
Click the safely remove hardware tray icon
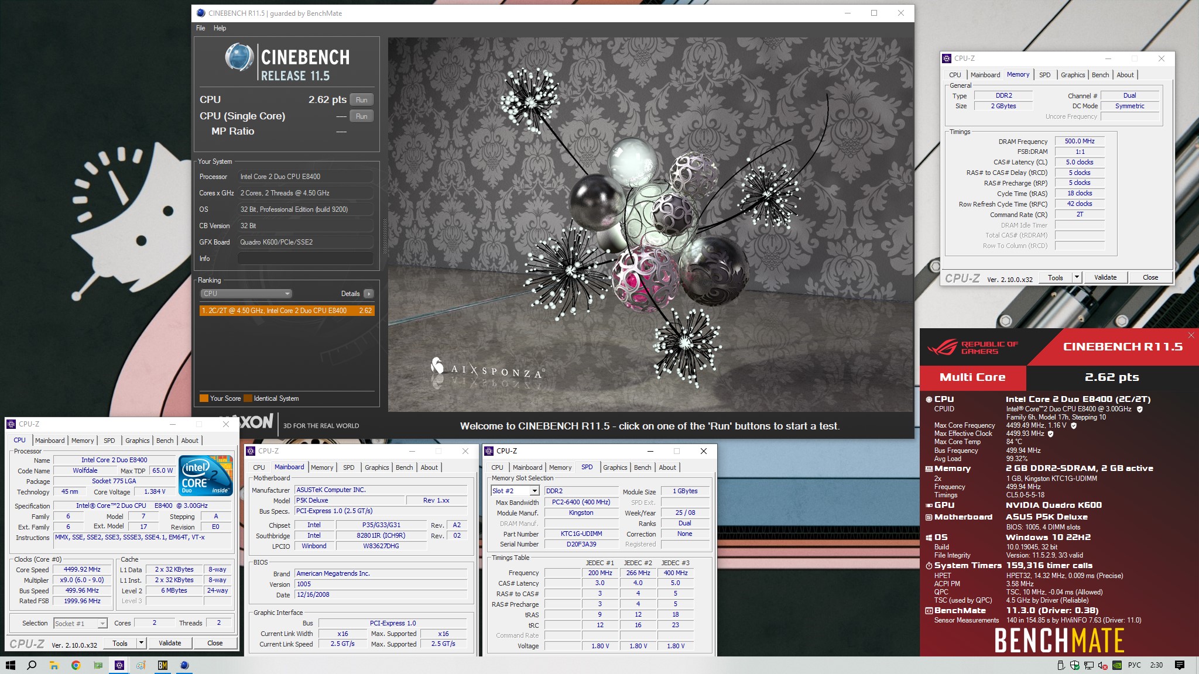tap(1061, 665)
